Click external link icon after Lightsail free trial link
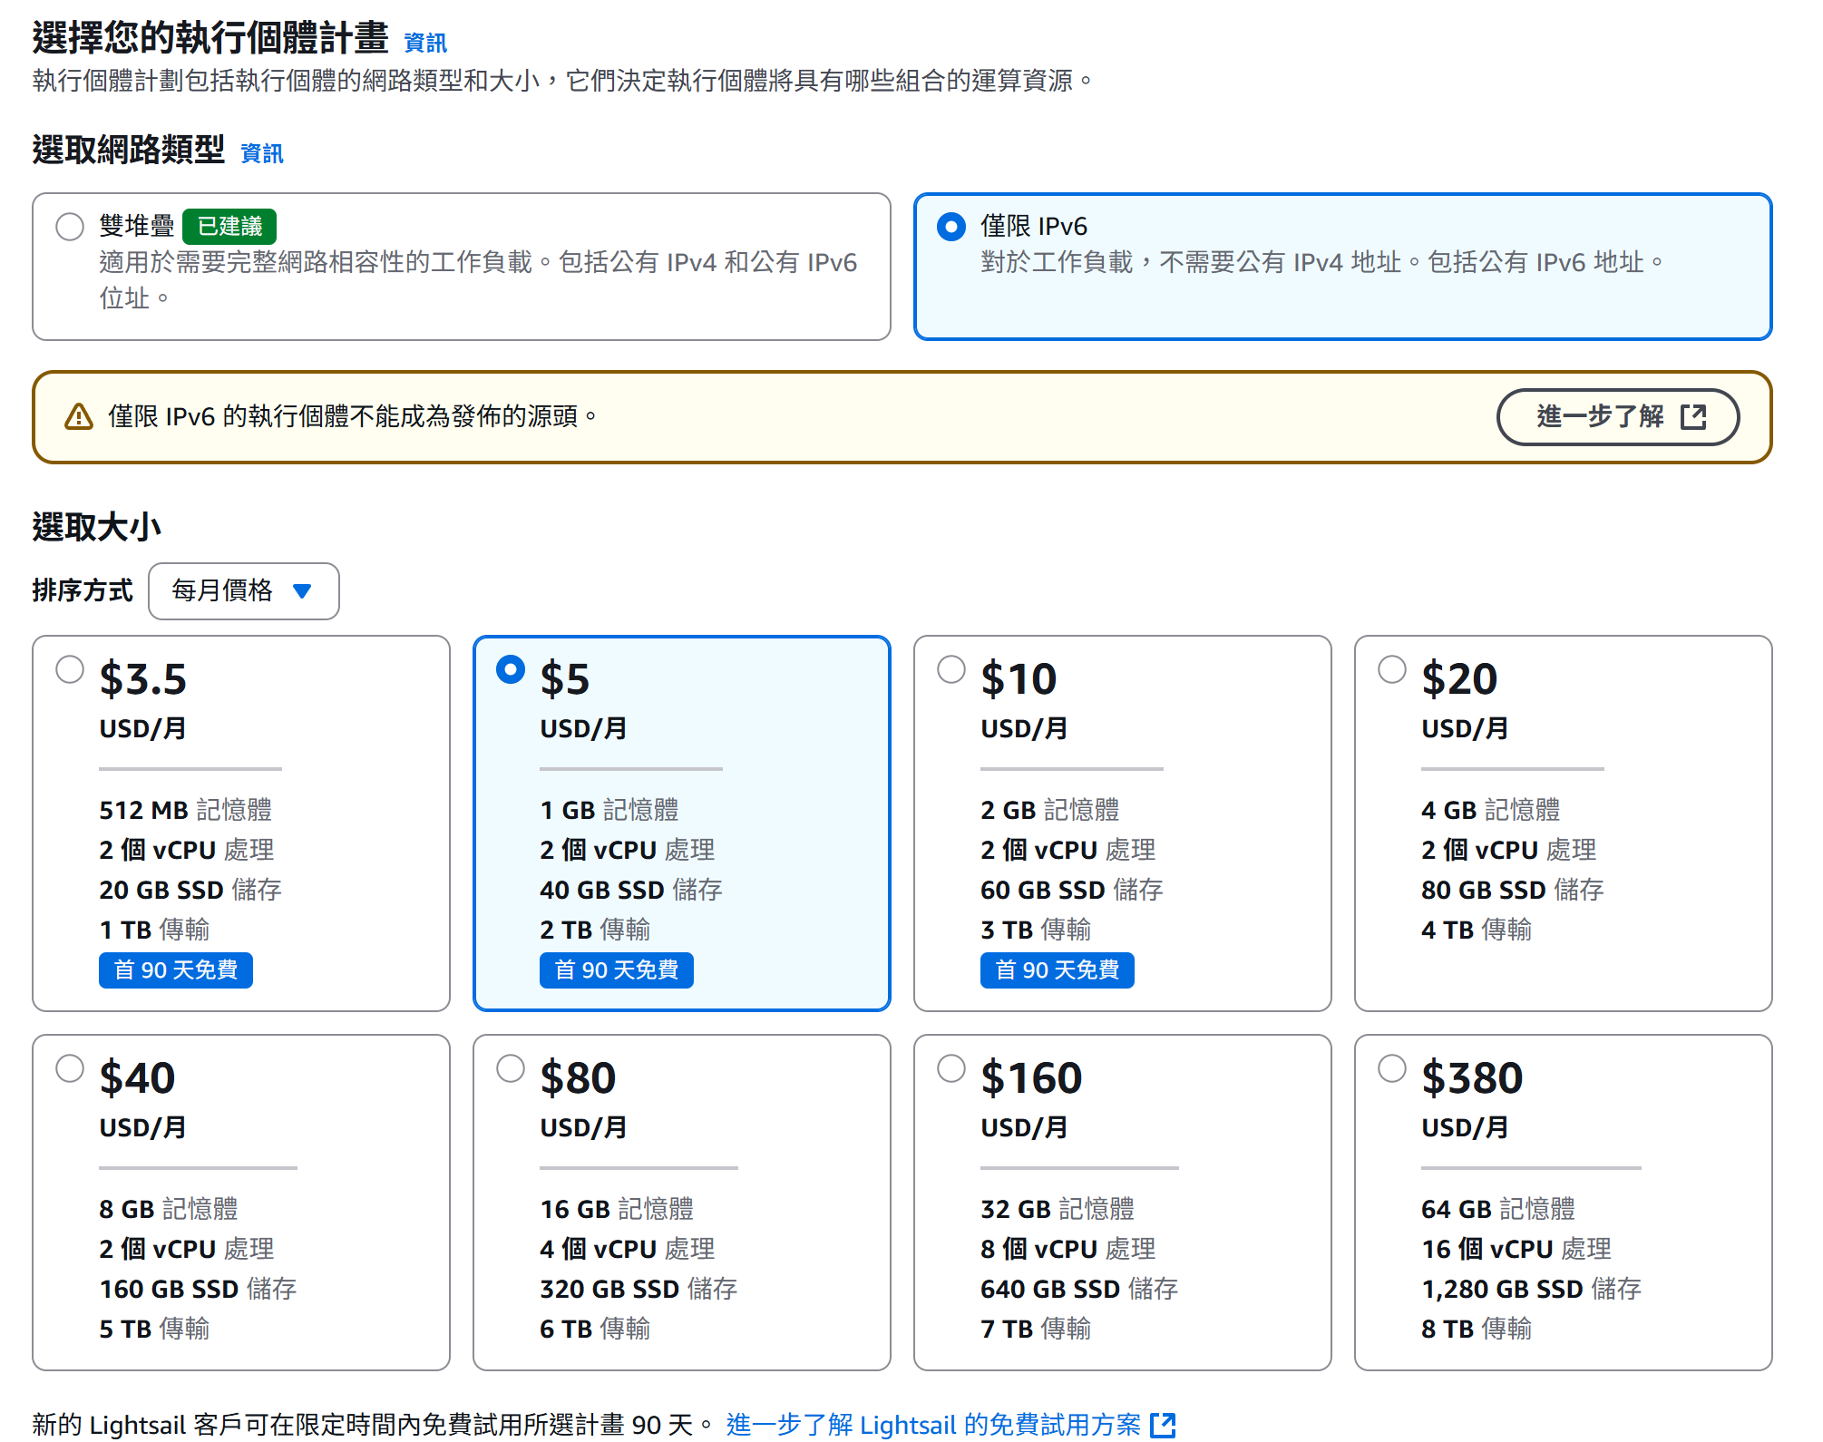Viewport: 1823px width, 1442px height. point(1162,1425)
